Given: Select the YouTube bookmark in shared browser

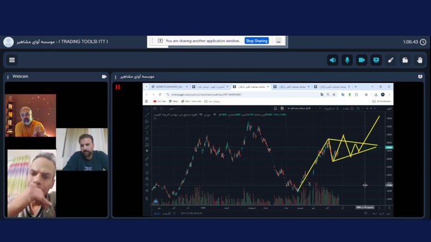Looking at the screenshot, I should 159,101.
